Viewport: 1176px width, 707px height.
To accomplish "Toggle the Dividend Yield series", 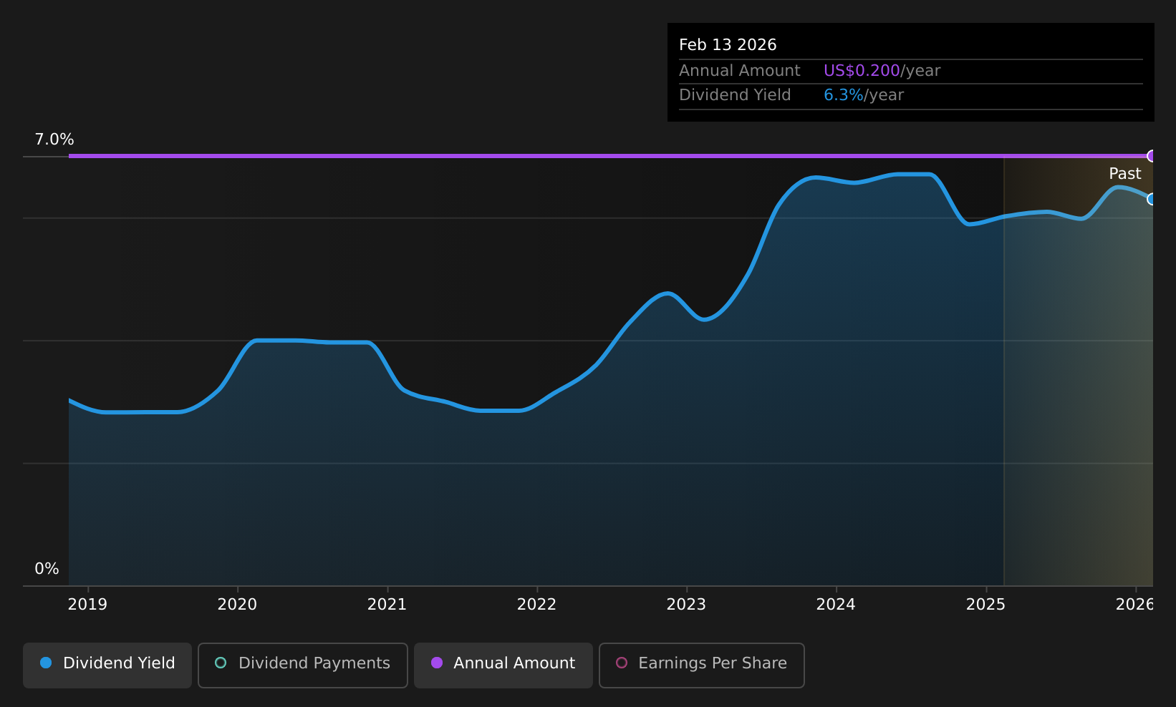I will coord(107,665).
